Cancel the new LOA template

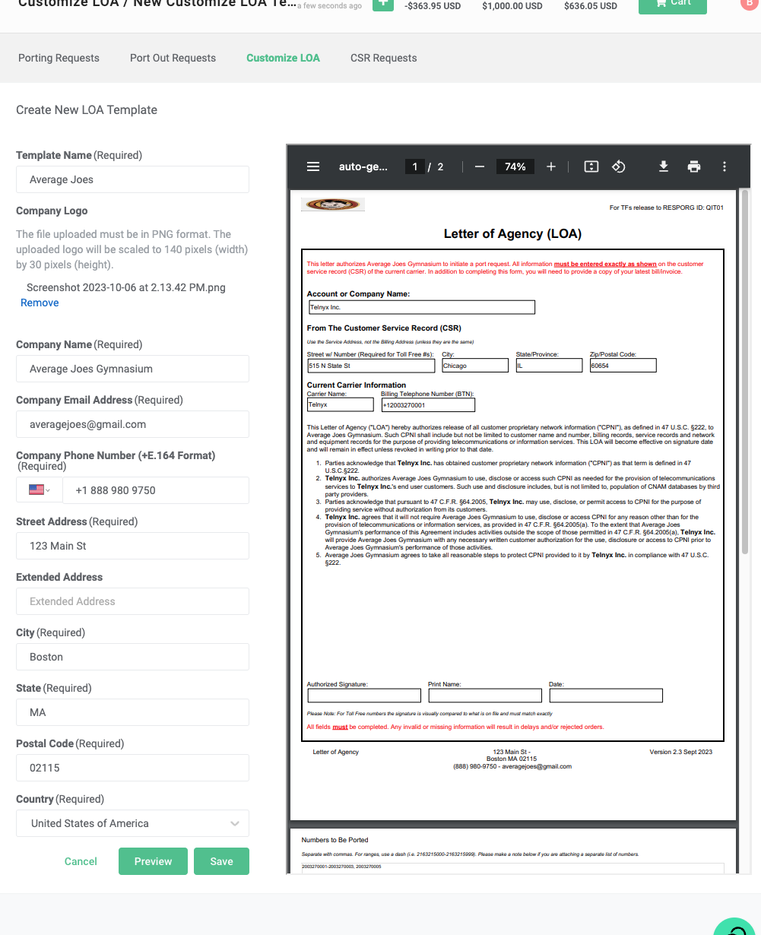[x=81, y=861]
